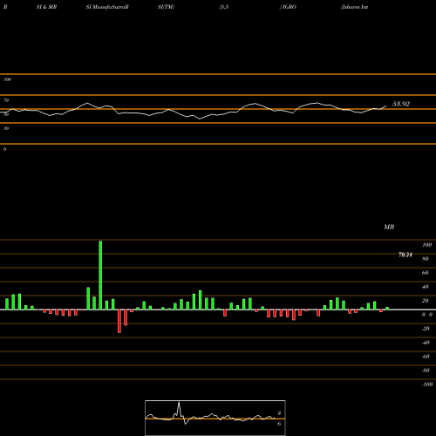Click the MR axis label 40
The width and height of the screenshot is (436, 436).
(426, 287)
